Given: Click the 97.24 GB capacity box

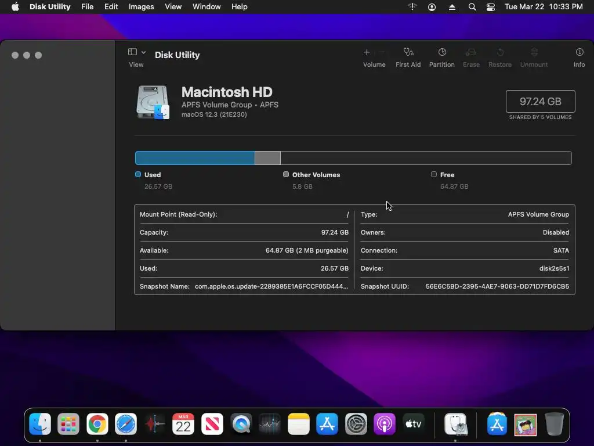Looking at the screenshot, I should [x=541, y=101].
